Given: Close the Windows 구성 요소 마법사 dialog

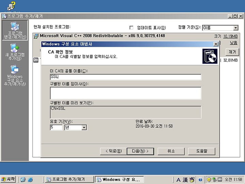Looking at the screenshot, I should 216,44.
